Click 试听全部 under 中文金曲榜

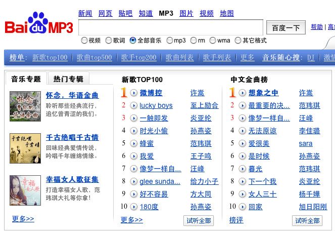point(307,220)
